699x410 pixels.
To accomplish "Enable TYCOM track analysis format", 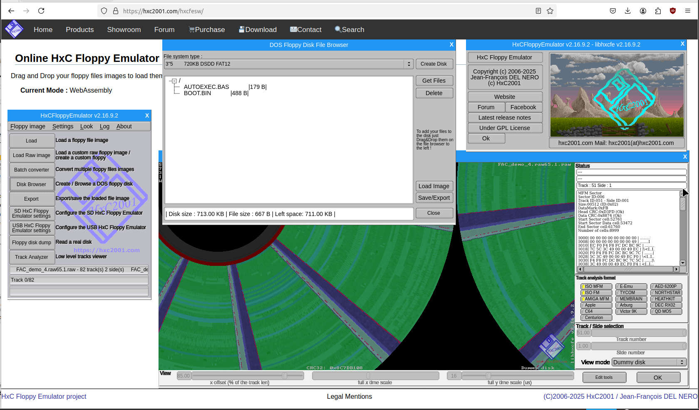I will [x=631, y=292].
